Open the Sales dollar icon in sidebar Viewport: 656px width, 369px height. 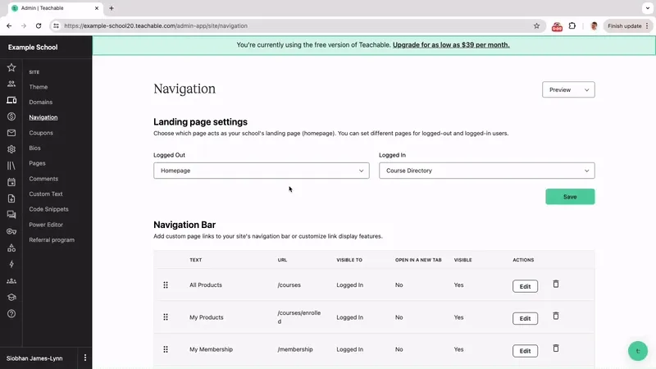click(x=11, y=116)
